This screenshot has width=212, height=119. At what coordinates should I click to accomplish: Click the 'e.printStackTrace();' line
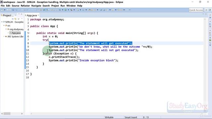64,57
